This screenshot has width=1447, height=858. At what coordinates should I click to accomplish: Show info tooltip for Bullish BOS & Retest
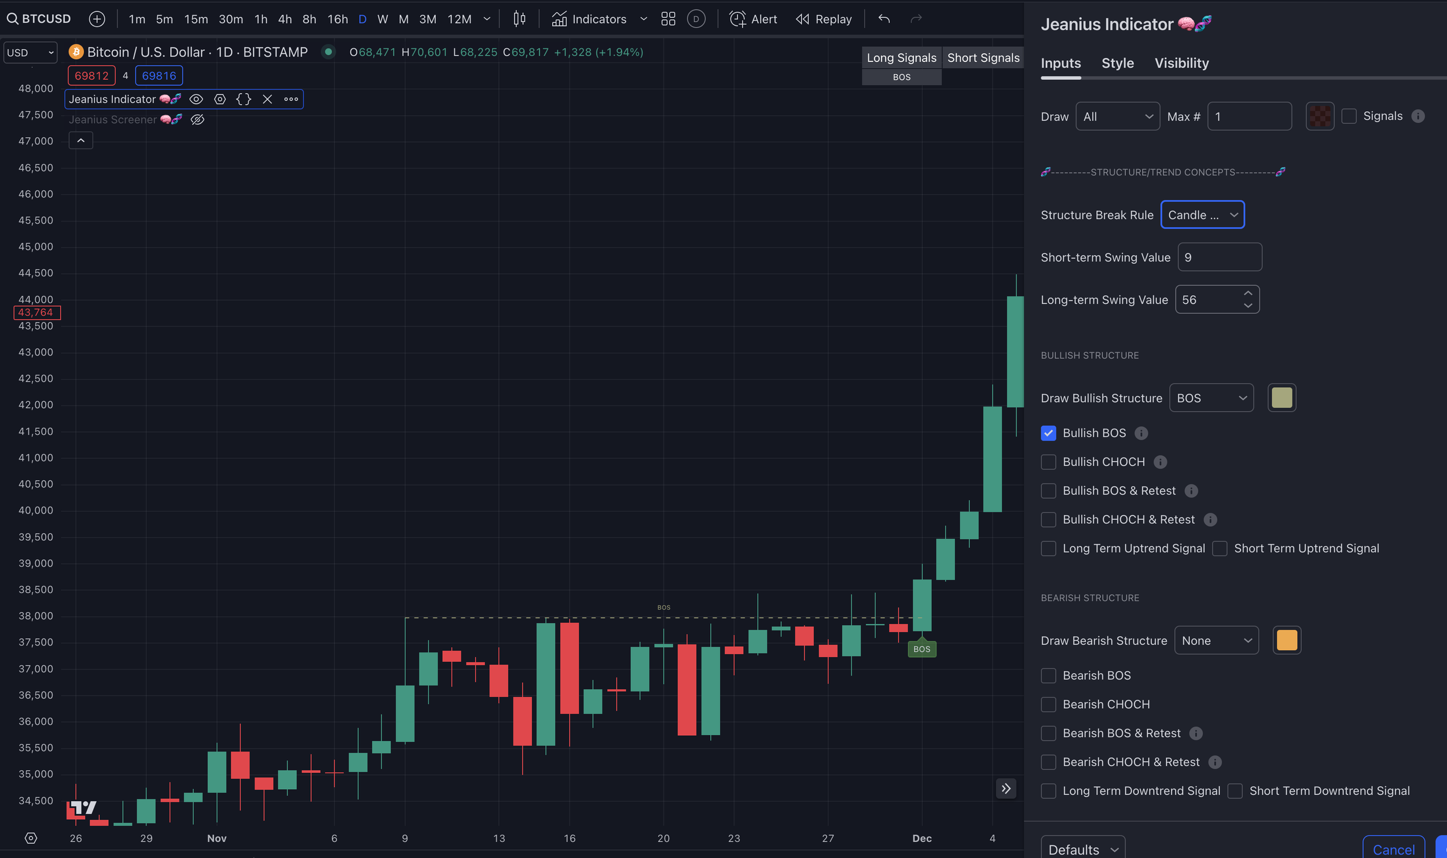click(x=1191, y=491)
